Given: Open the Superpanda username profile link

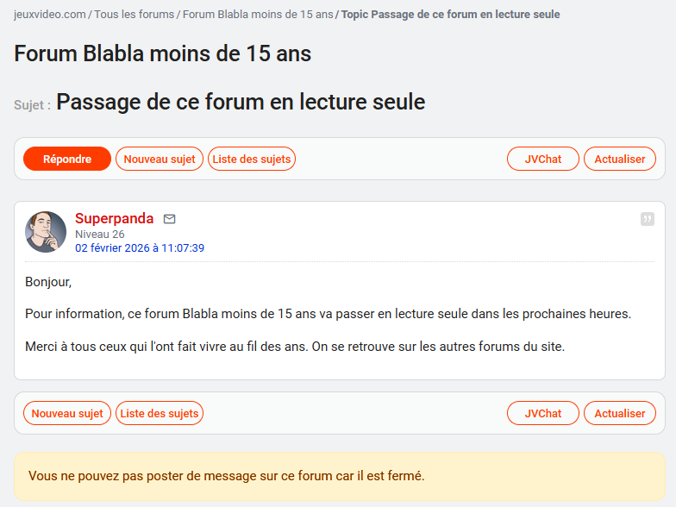Looking at the screenshot, I should pyautogui.click(x=114, y=219).
